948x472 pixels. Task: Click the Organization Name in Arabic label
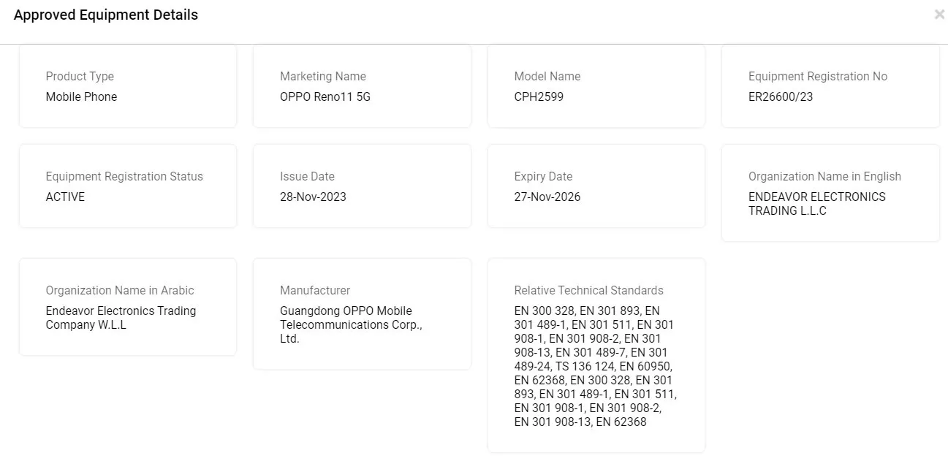[120, 290]
